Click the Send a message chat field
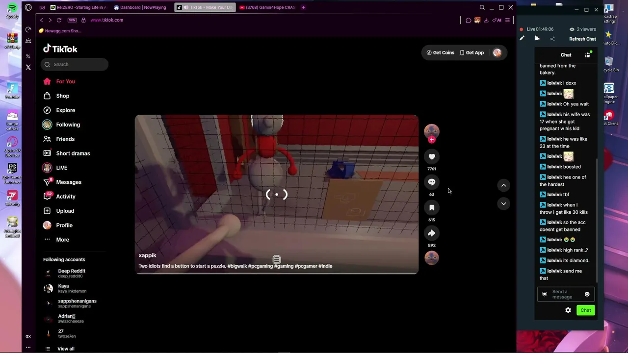 click(x=566, y=294)
